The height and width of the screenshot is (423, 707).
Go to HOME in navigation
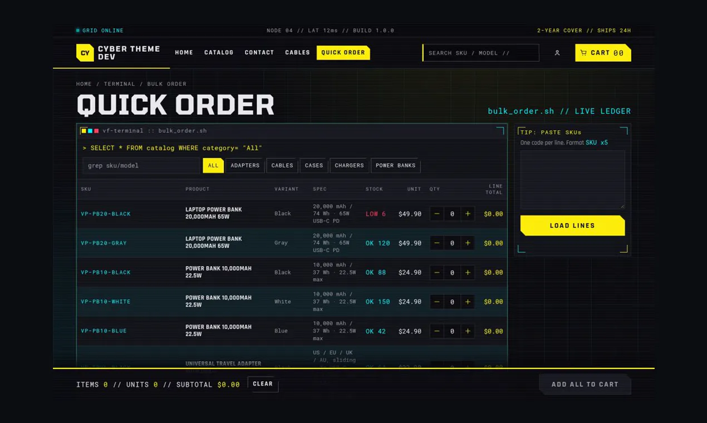184,53
